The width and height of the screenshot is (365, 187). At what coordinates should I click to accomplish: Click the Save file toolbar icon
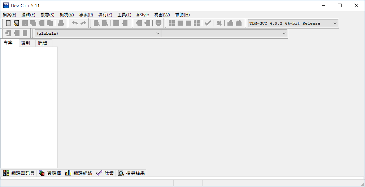click(x=25, y=23)
